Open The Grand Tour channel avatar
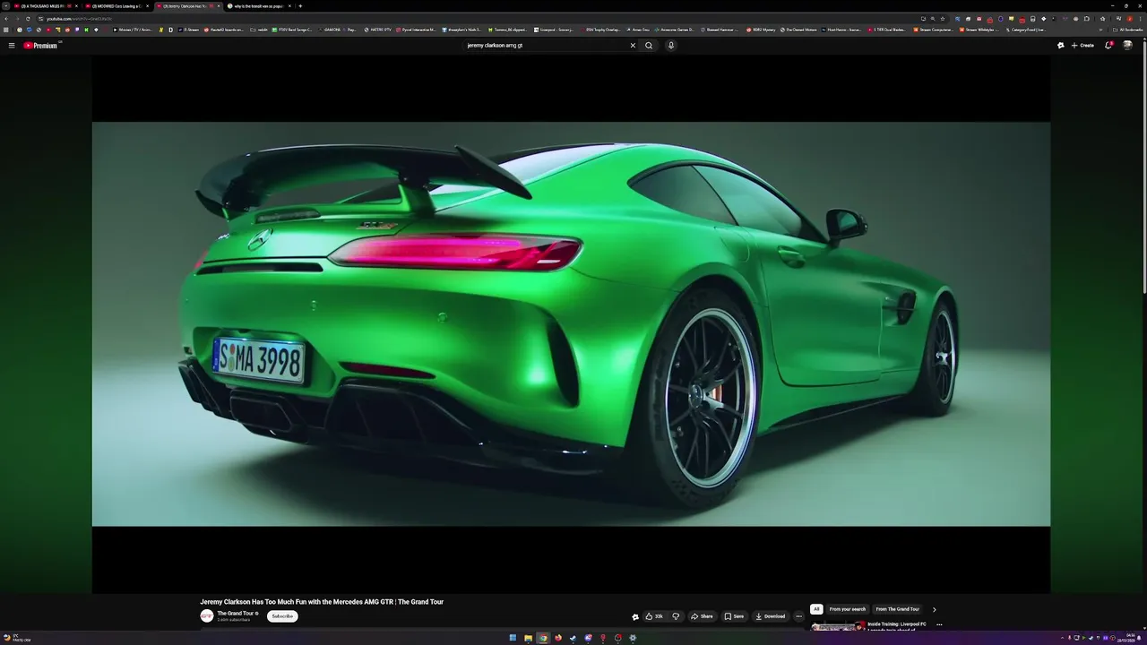The image size is (1147, 645). pyautogui.click(x=207, y=616)
